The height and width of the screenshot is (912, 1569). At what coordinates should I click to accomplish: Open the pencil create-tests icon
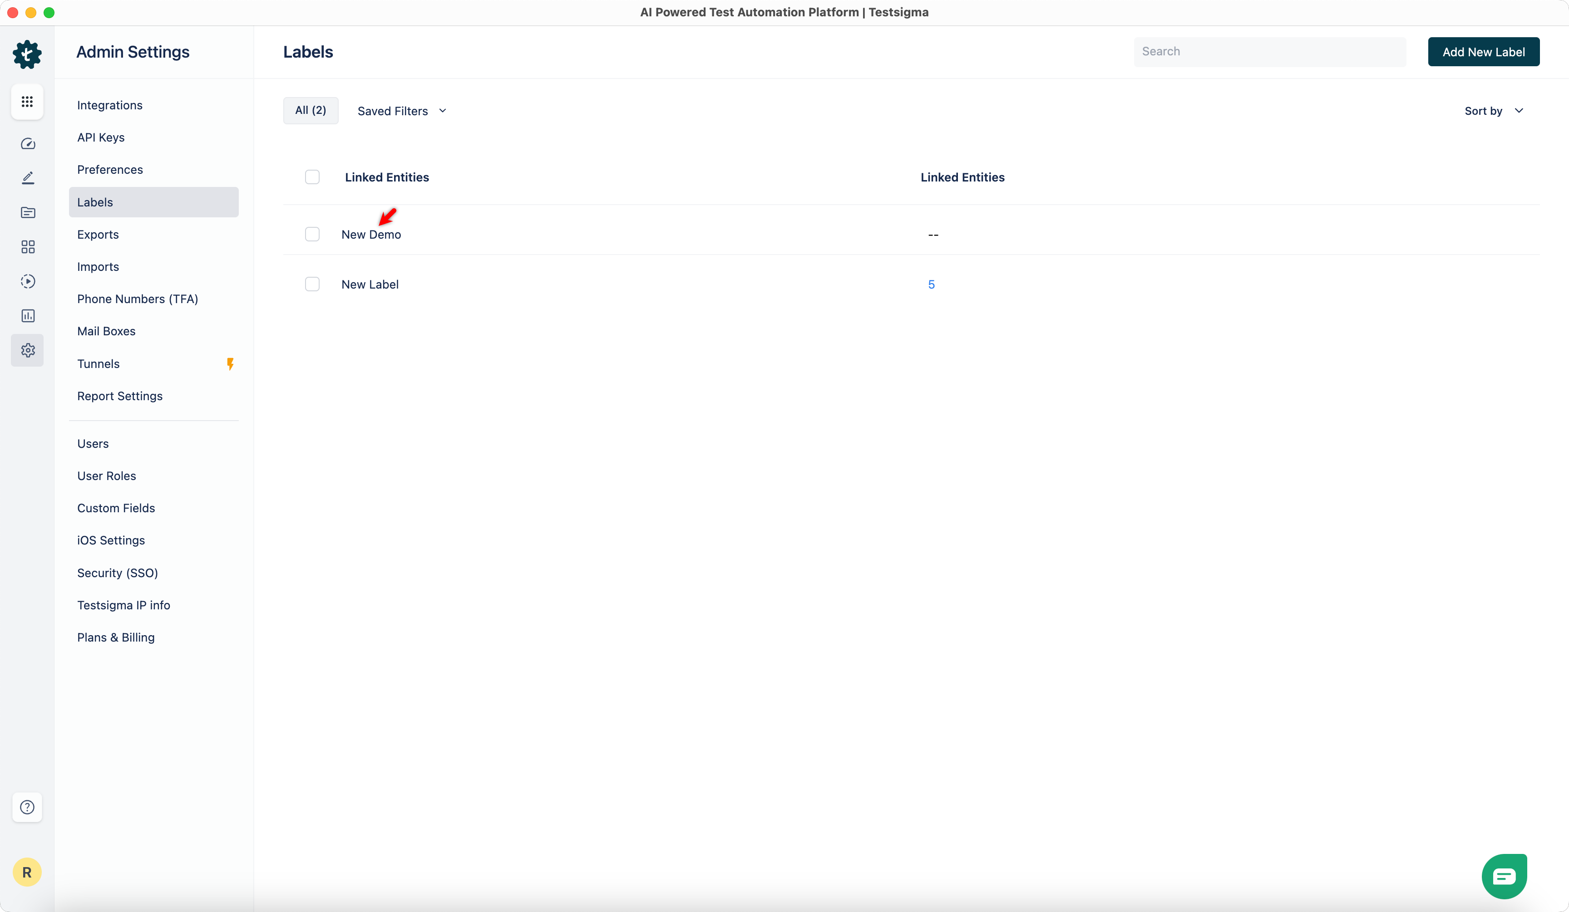[27, 178]
